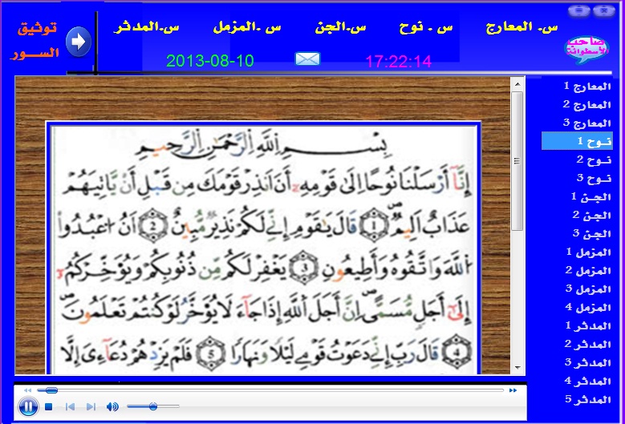The width and height of the screenshot is (625, 424).
Task: Open the س. المعارج tab
Action: [x=522, y=27]
